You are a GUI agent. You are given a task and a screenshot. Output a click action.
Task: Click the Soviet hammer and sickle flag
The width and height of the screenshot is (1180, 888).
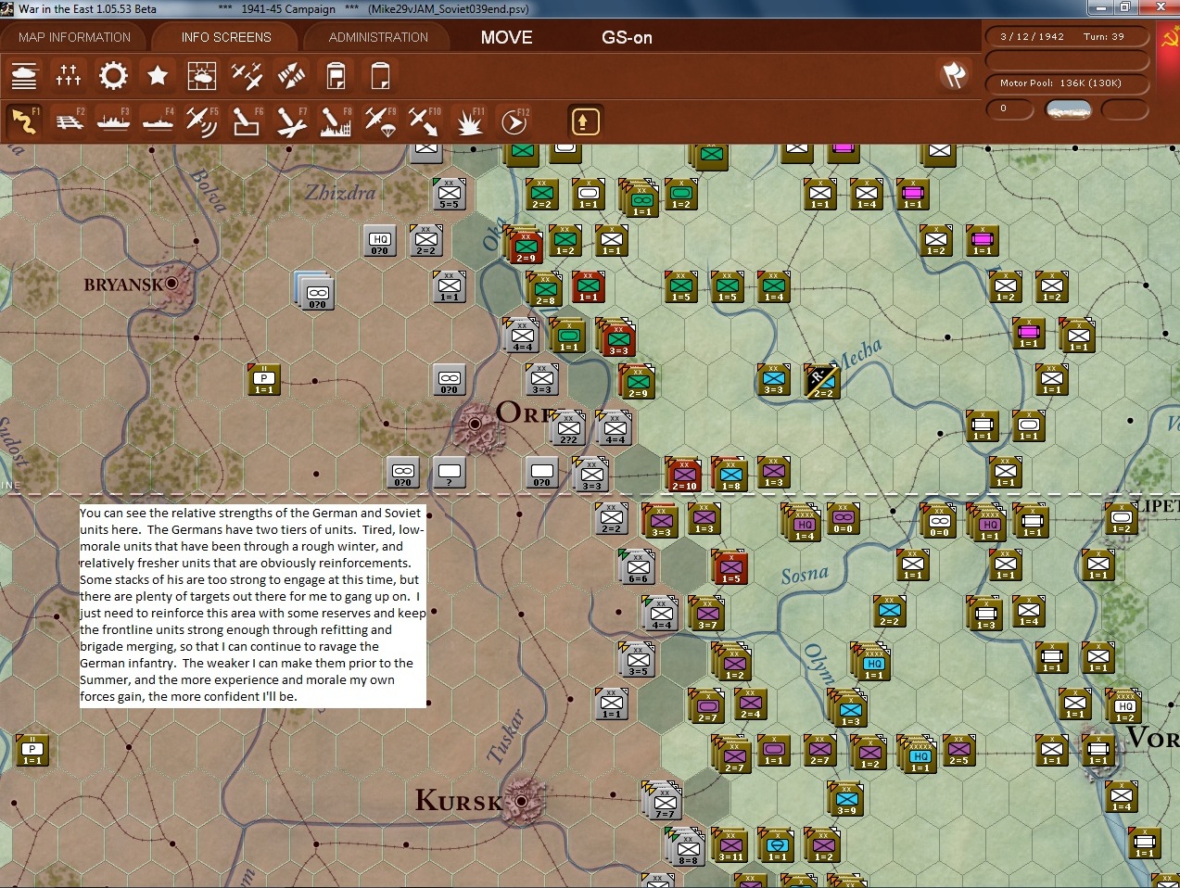point(1169,38)
